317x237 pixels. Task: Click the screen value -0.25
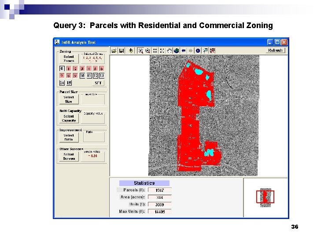tap(93, 156)
